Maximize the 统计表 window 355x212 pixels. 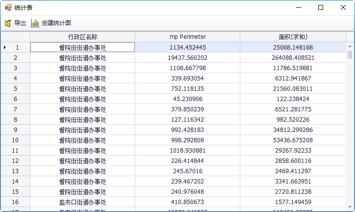click(x=321, y=7)
